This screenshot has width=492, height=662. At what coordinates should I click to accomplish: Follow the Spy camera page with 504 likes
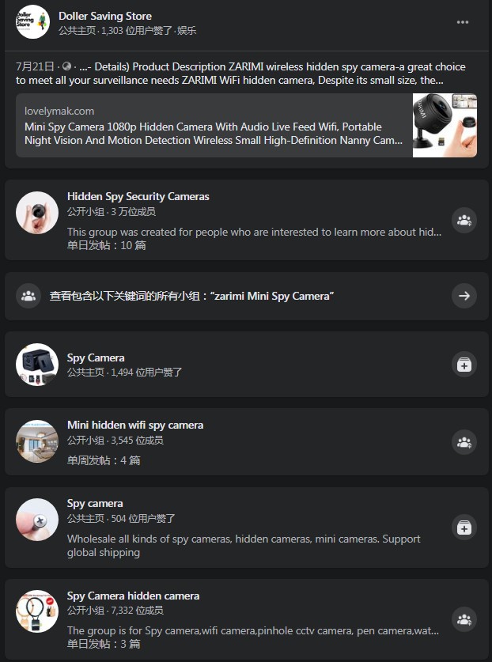point(464,528)
